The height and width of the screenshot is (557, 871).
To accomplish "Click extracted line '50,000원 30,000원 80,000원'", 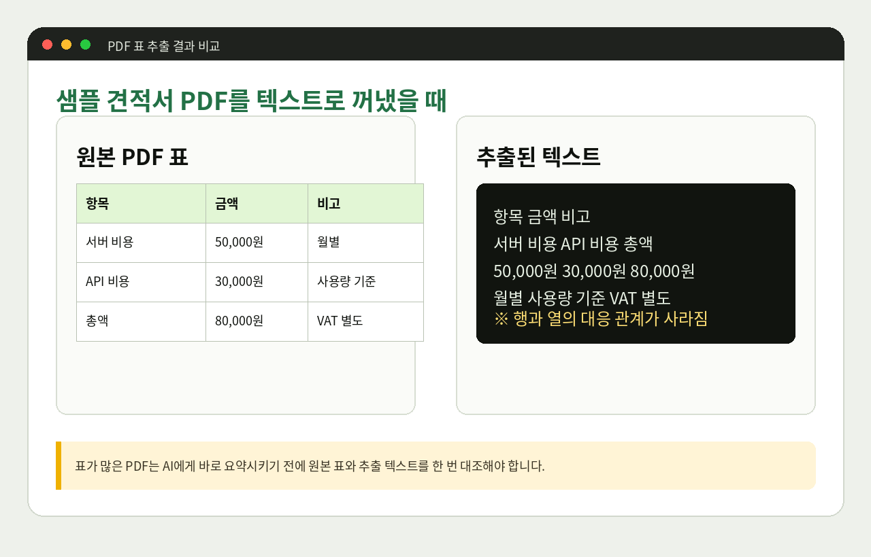I will coord(594,271).
